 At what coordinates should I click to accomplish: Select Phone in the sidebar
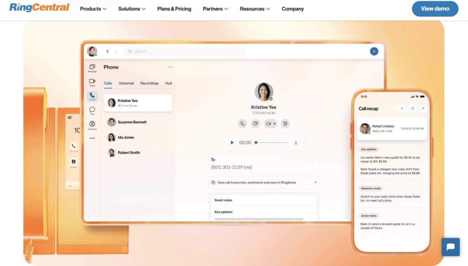92,97
